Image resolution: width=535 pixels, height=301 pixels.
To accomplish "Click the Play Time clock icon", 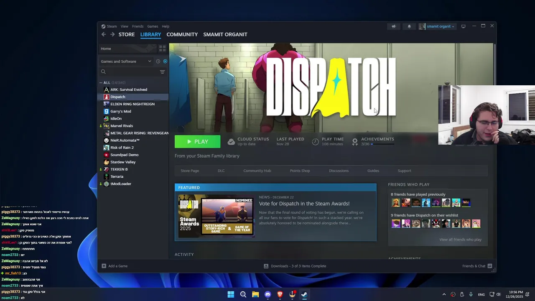I will (316, 142).
